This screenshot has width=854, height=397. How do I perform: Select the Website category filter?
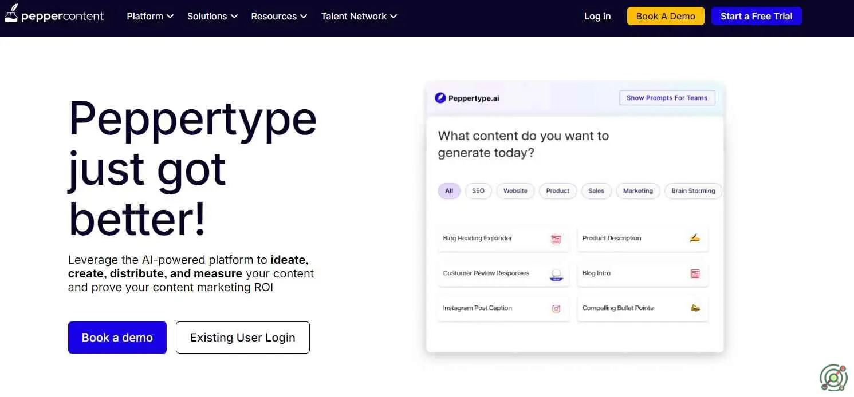(x=515, y=191)
